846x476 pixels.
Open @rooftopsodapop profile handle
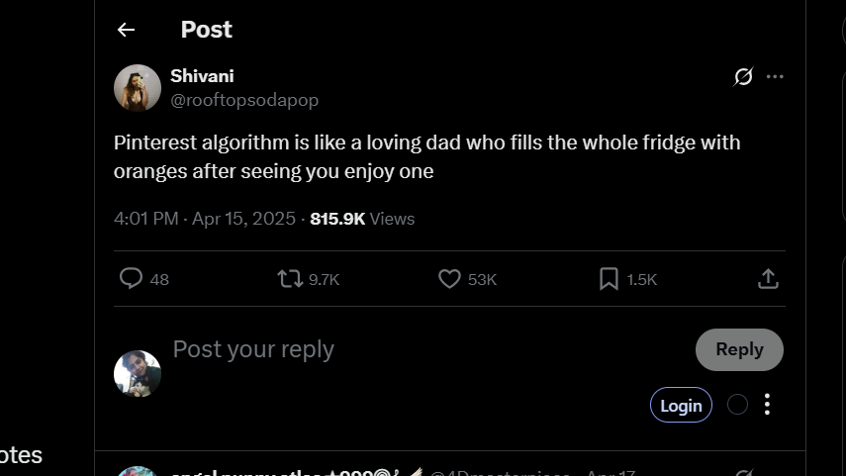tap(244, 100)
